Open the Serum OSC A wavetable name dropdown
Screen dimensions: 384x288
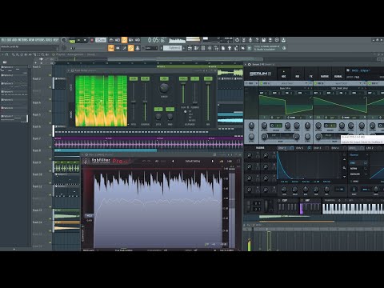click(285, 88)
